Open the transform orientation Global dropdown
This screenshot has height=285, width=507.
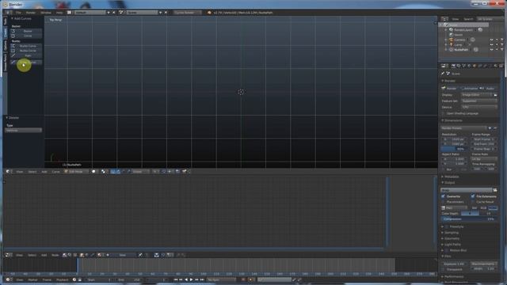[140, 172]
